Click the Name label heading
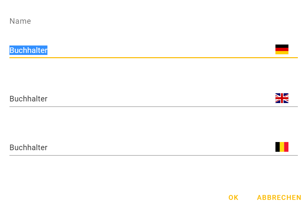Viewport: 305px width, 208px height. (20, 21)
